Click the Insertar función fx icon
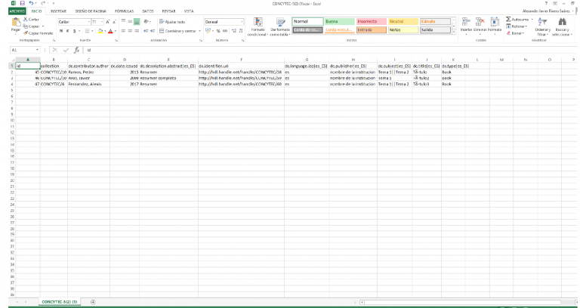580x308 pixels. [x=76, y=50]
